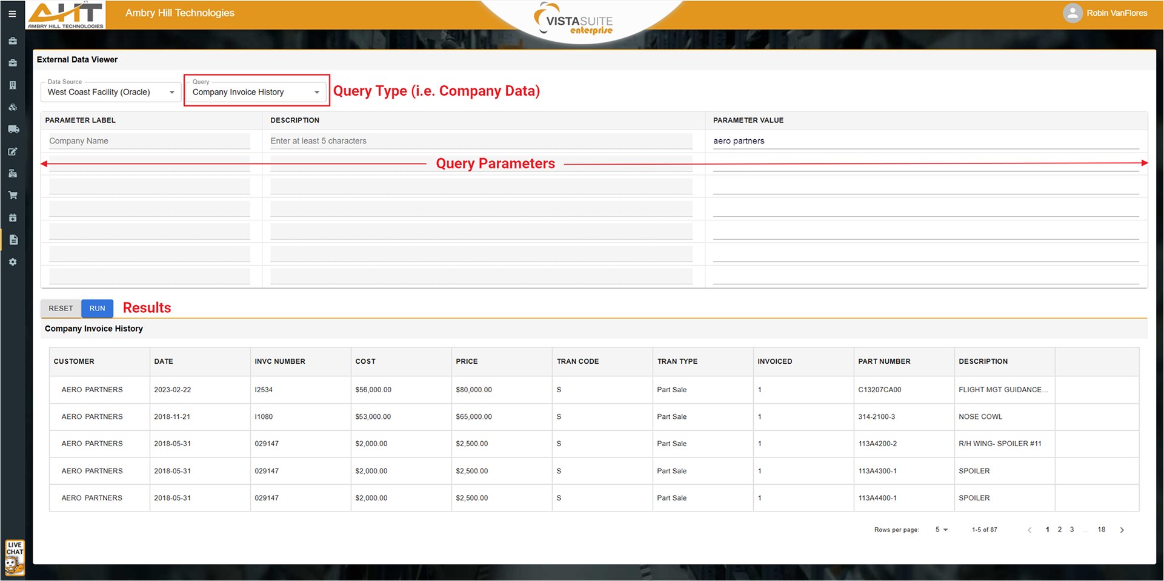Viewport: 1164px width, 581px height.
Task: Jump to page 18 of results
Action: [1101, 530]
